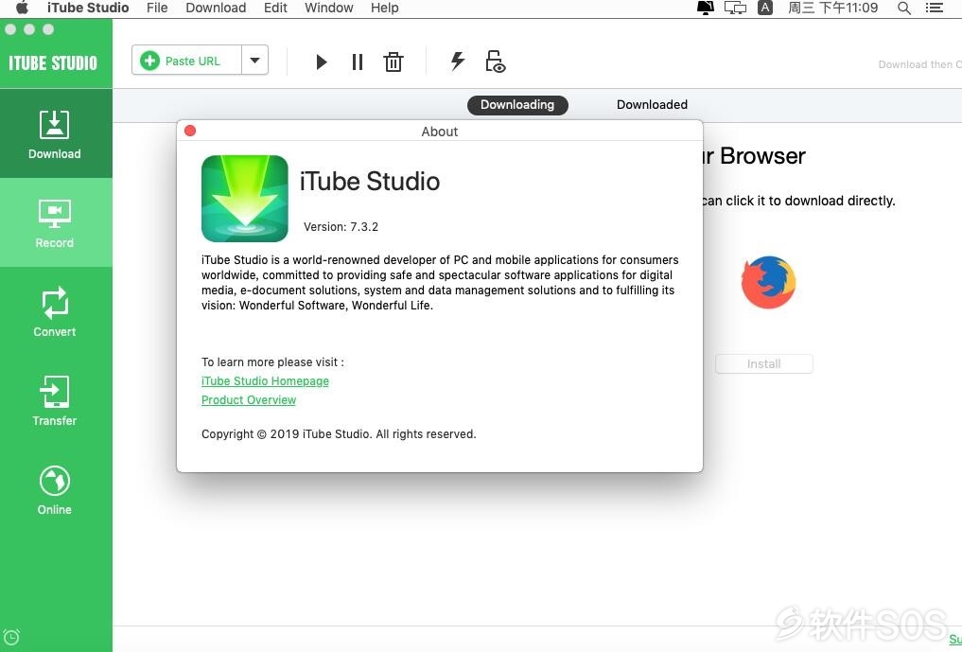Click the Firefox browser icon
This screenshot has height=652, width=962.
[768, 282]
